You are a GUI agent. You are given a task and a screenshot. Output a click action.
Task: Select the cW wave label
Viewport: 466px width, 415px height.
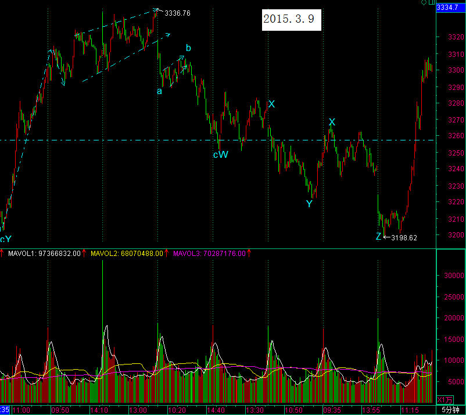click(220, 155)
